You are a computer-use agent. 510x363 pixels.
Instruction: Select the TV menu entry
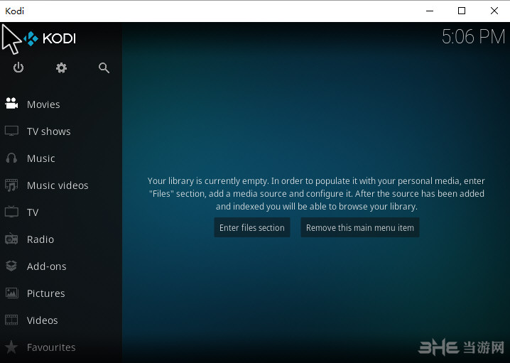(61, 212)
